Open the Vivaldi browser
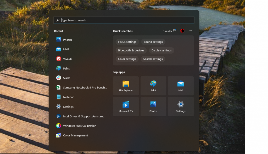 click(x=67, y=59)
